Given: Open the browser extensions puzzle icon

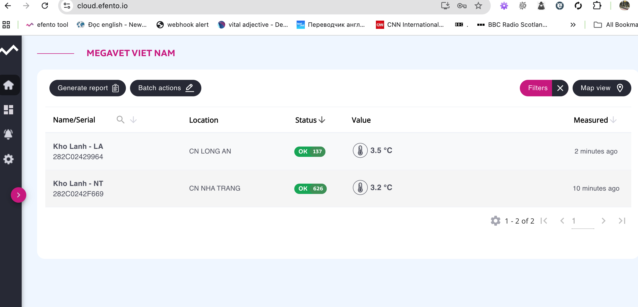Looking at the screenshot, I should (x=597, y=6).
